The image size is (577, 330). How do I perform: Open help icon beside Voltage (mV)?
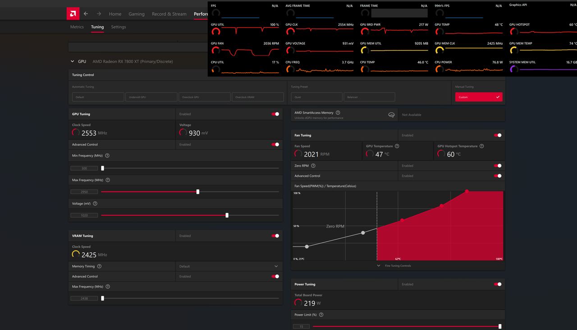point(95,204)
